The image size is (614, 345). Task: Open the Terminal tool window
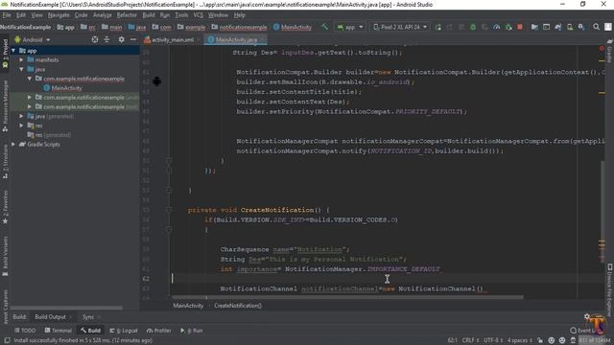point(58,331)
